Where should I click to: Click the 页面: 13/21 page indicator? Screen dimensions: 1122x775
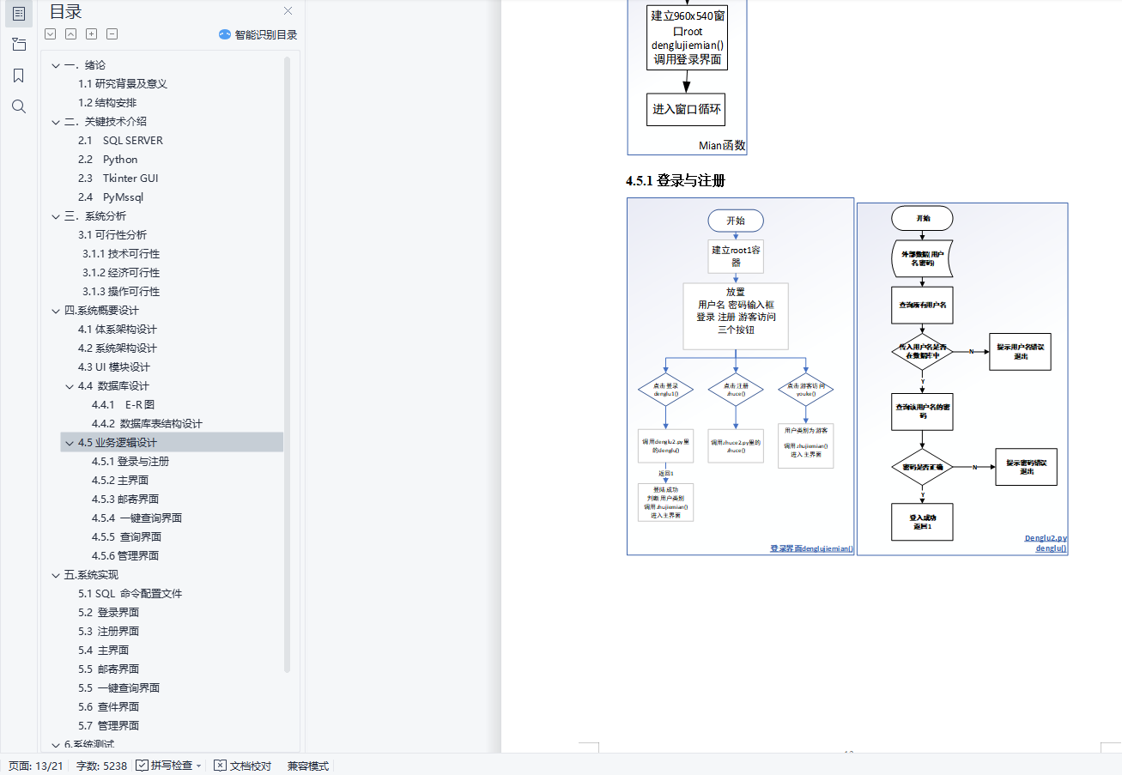tap(36, 766)
